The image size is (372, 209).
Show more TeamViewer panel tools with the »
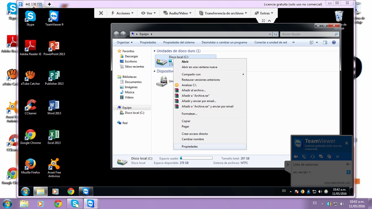tap(338, 156)
